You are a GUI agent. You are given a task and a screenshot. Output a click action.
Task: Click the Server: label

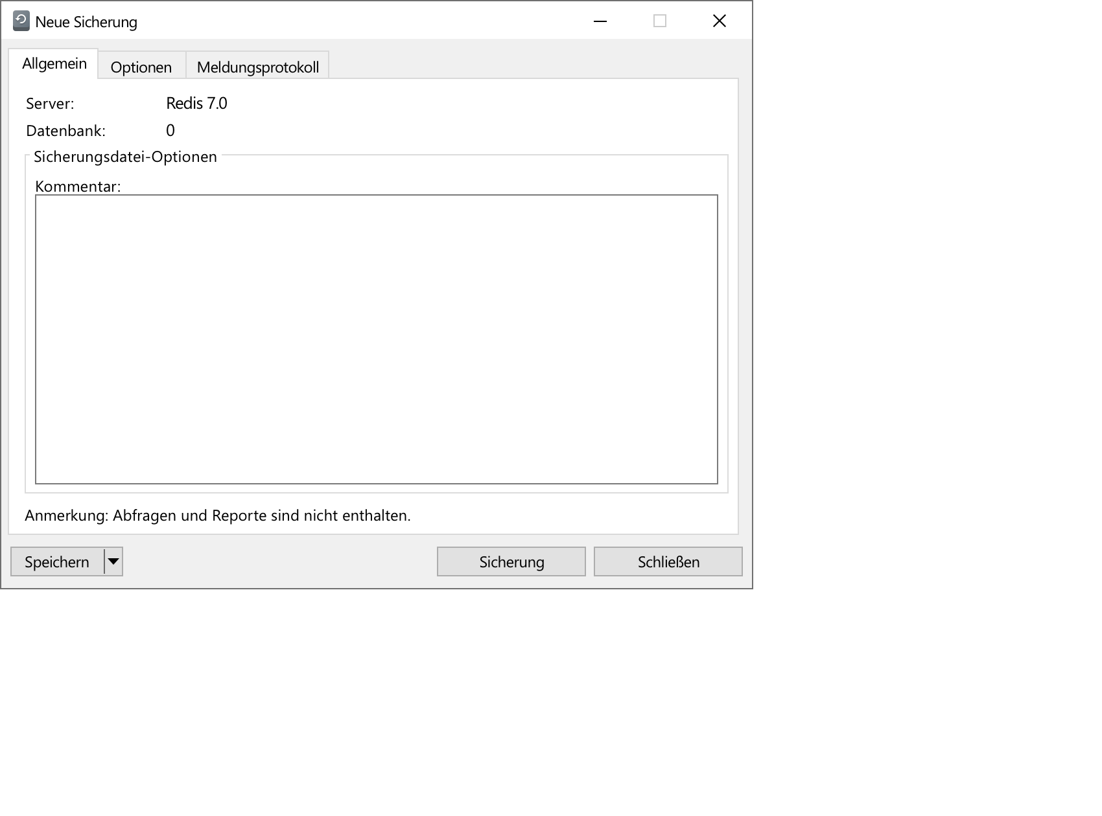click(x=50, y=104)
